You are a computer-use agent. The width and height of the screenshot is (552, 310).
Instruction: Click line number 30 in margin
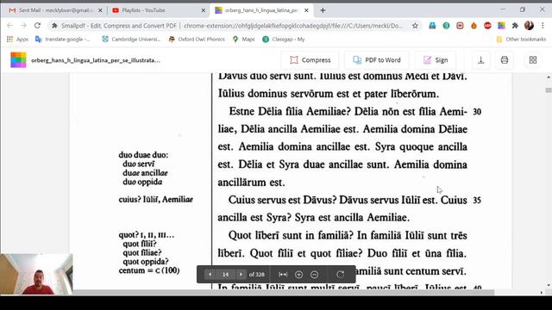(x=477, y=112)
